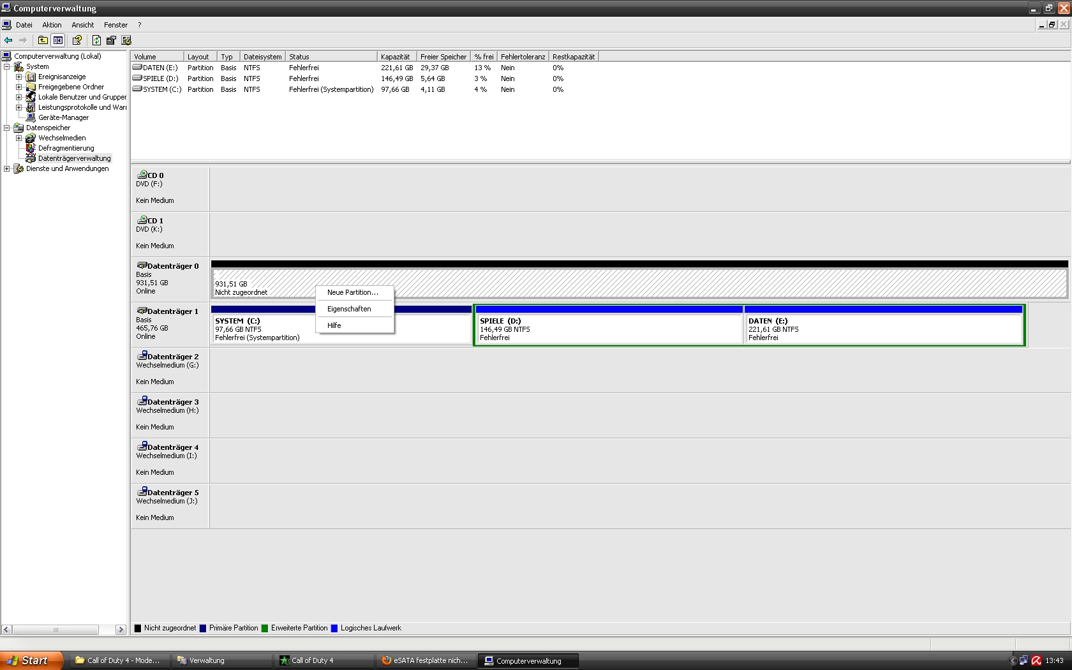Click the Back arrow in the toolbar

click(x=8, y=40)
